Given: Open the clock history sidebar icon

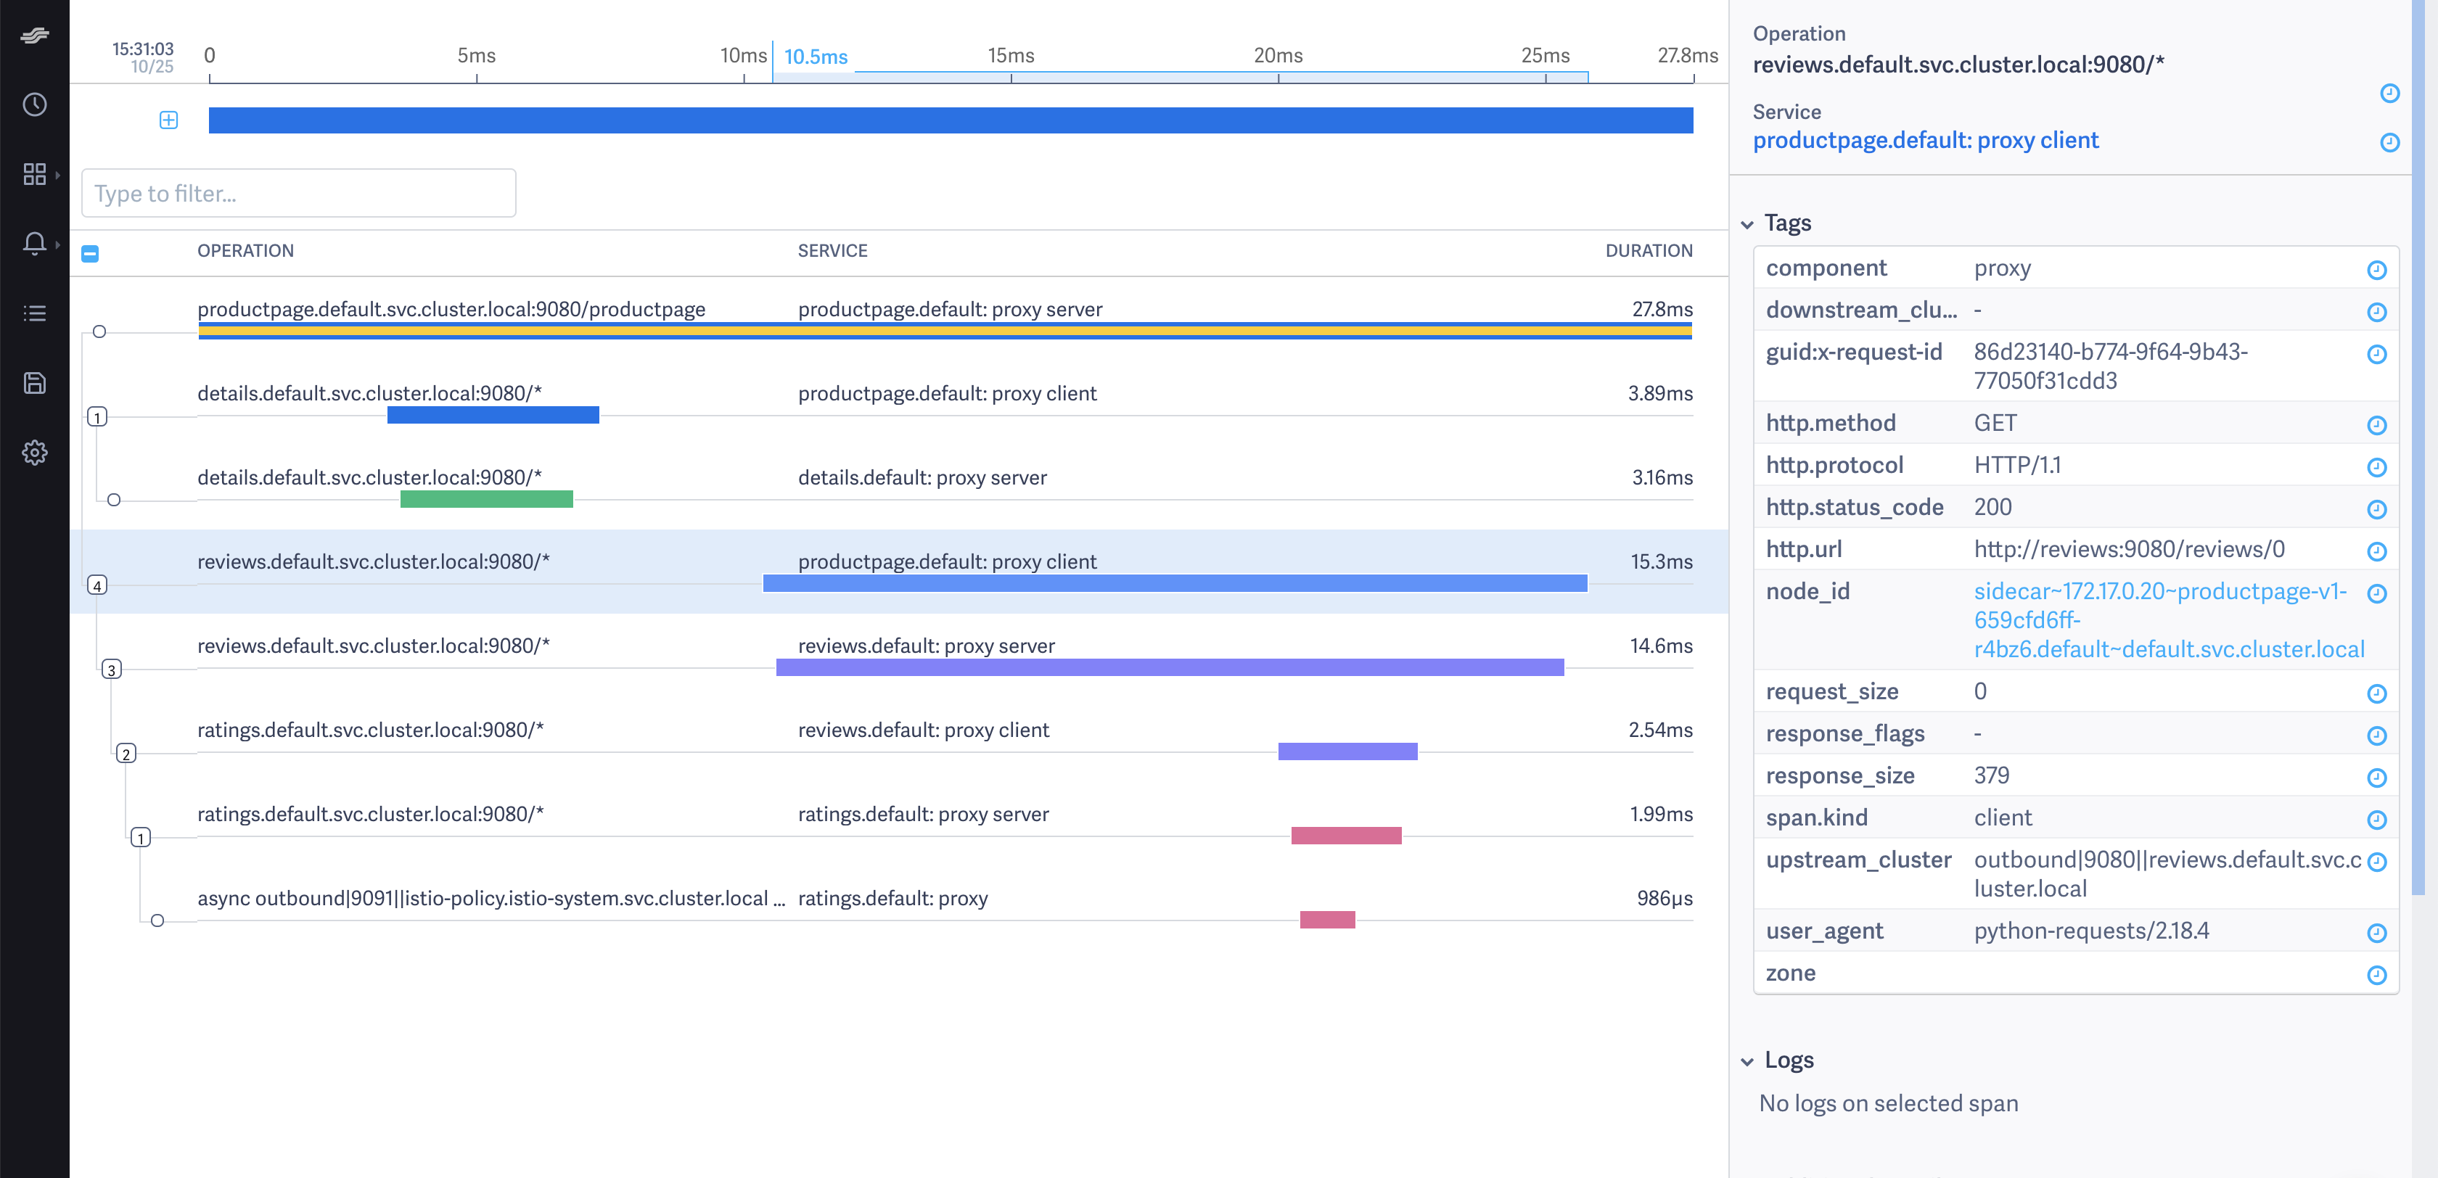Looking at the screenshot, I should (34, 104).
